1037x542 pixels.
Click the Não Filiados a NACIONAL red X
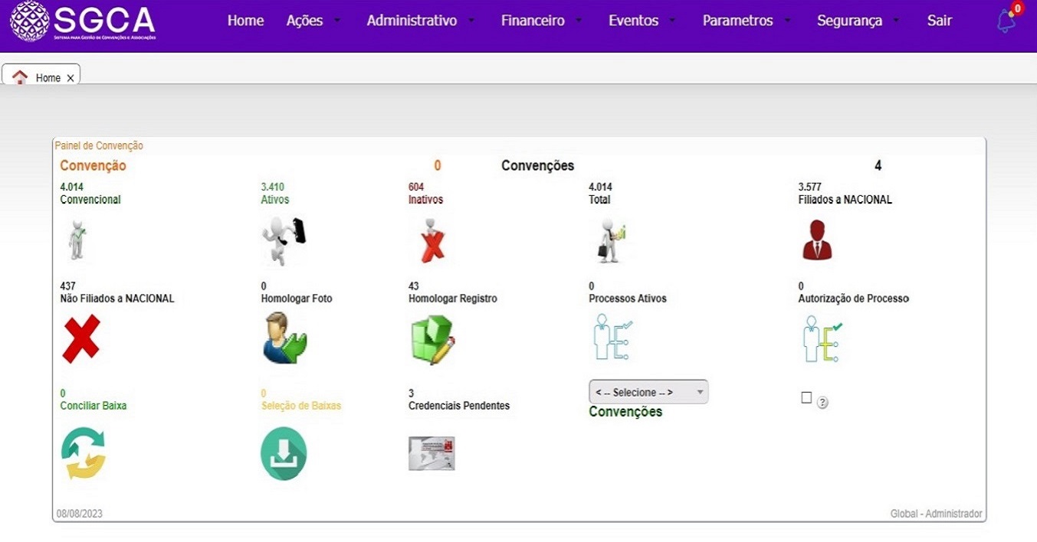[x=81, y=338]
